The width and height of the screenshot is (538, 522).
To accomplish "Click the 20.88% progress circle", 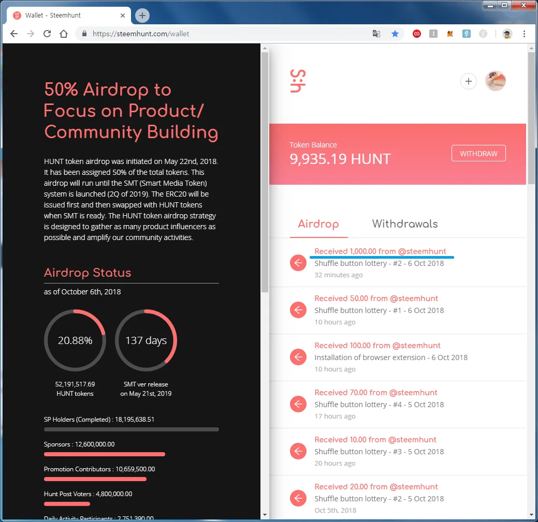I will coord(75,340).
